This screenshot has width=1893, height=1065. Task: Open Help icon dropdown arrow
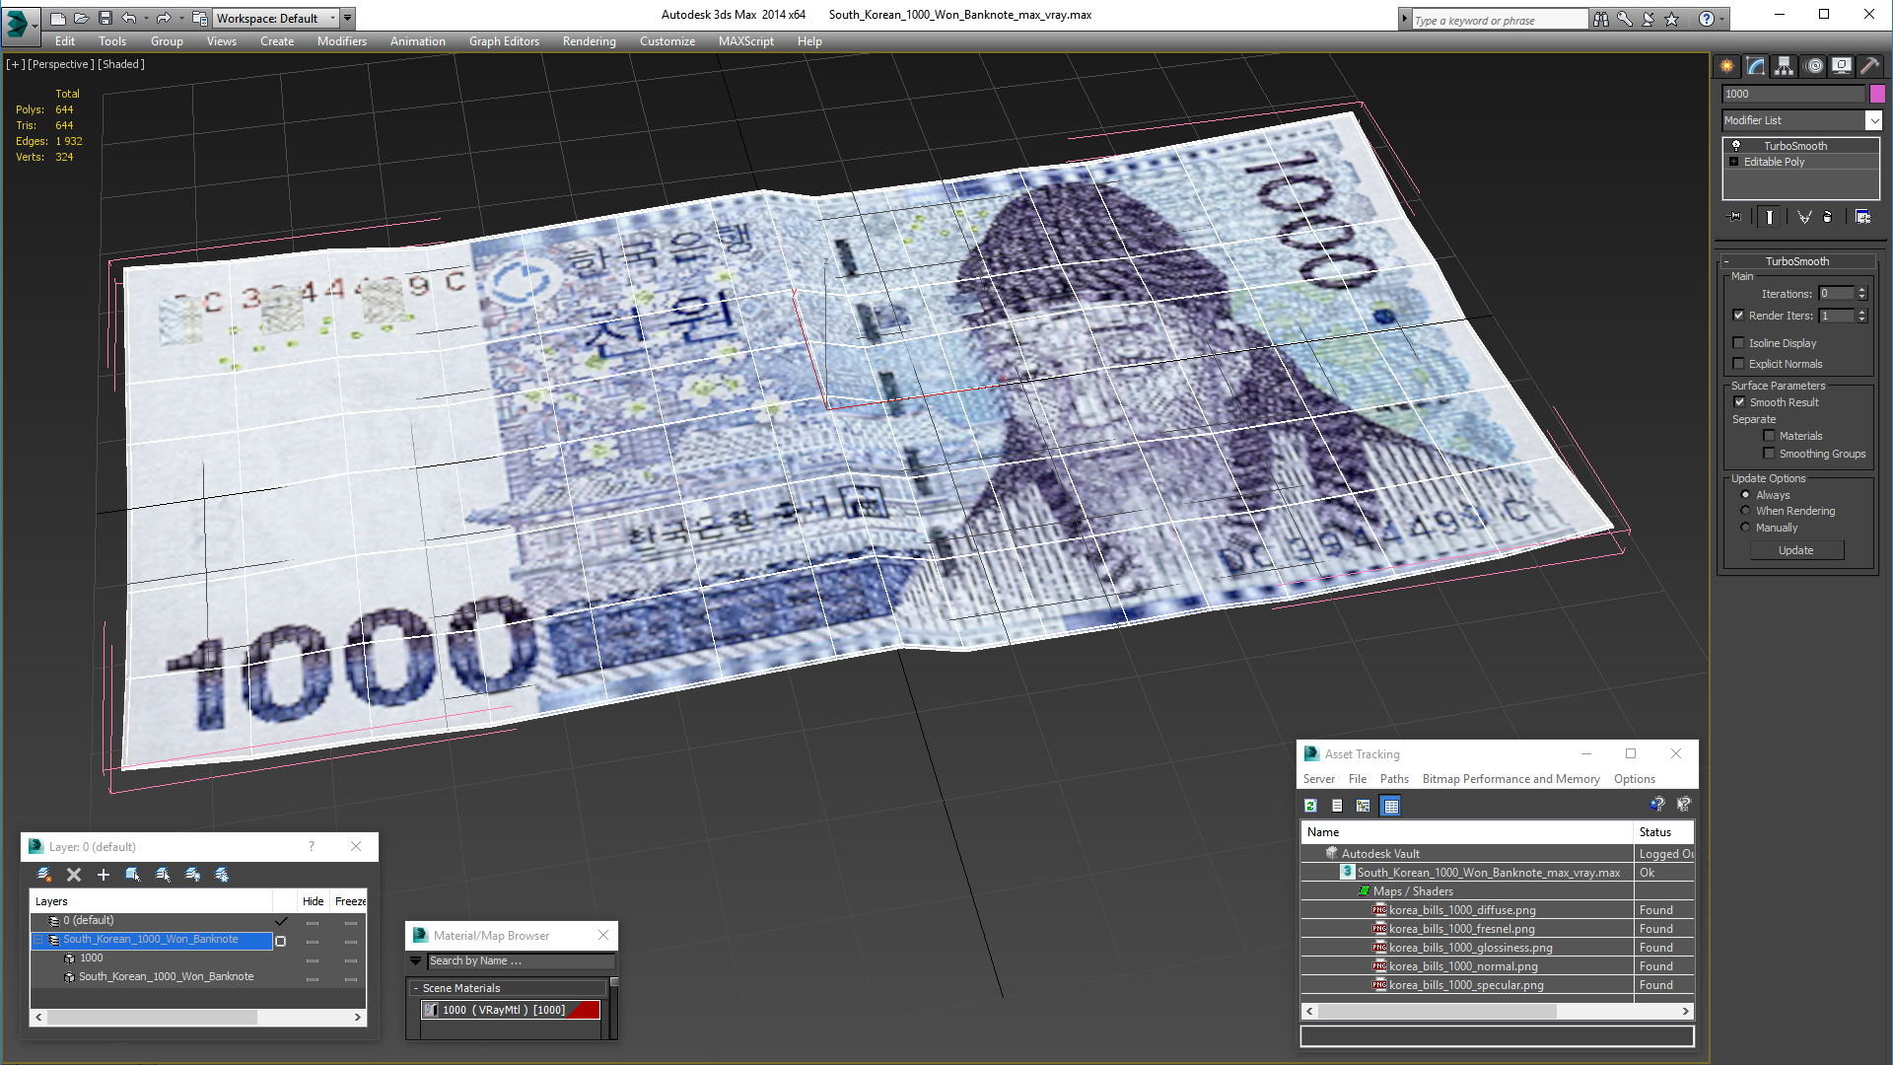point(1722,19)
